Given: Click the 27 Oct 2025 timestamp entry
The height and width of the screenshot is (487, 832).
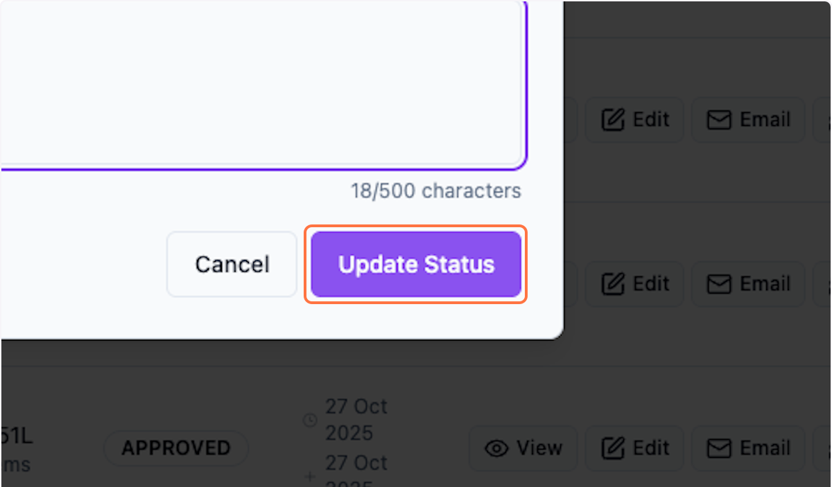Looking at the screenshot, I should click(356, 420).
